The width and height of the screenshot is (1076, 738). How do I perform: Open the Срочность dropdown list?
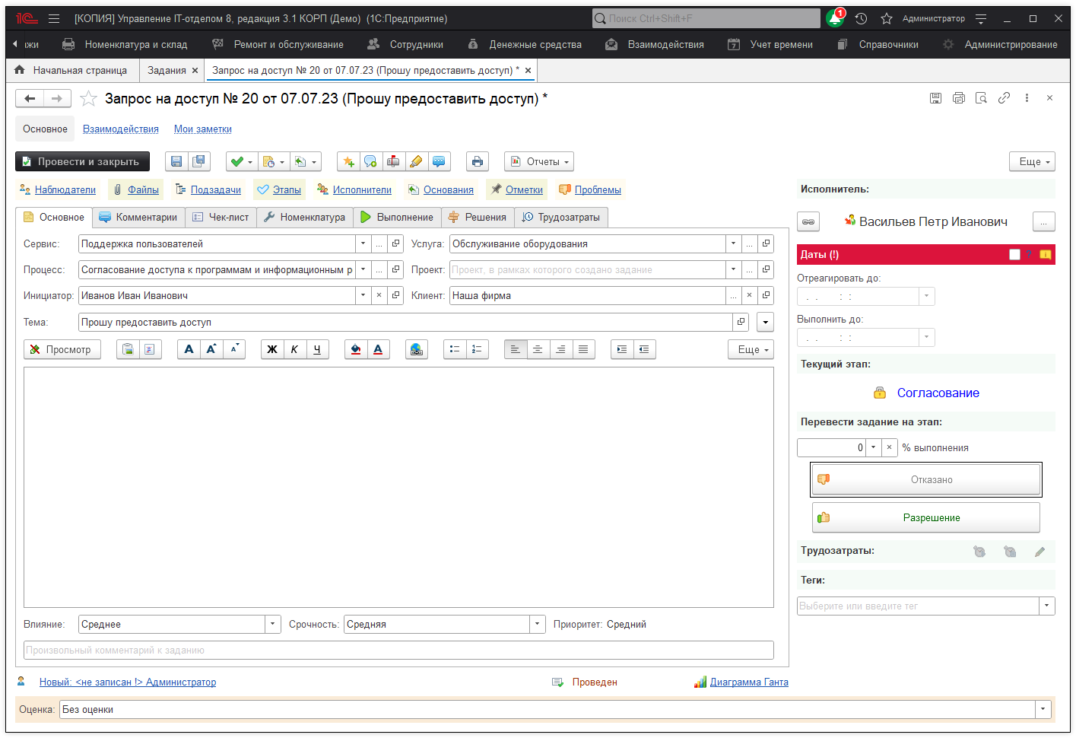coord(538,625)
